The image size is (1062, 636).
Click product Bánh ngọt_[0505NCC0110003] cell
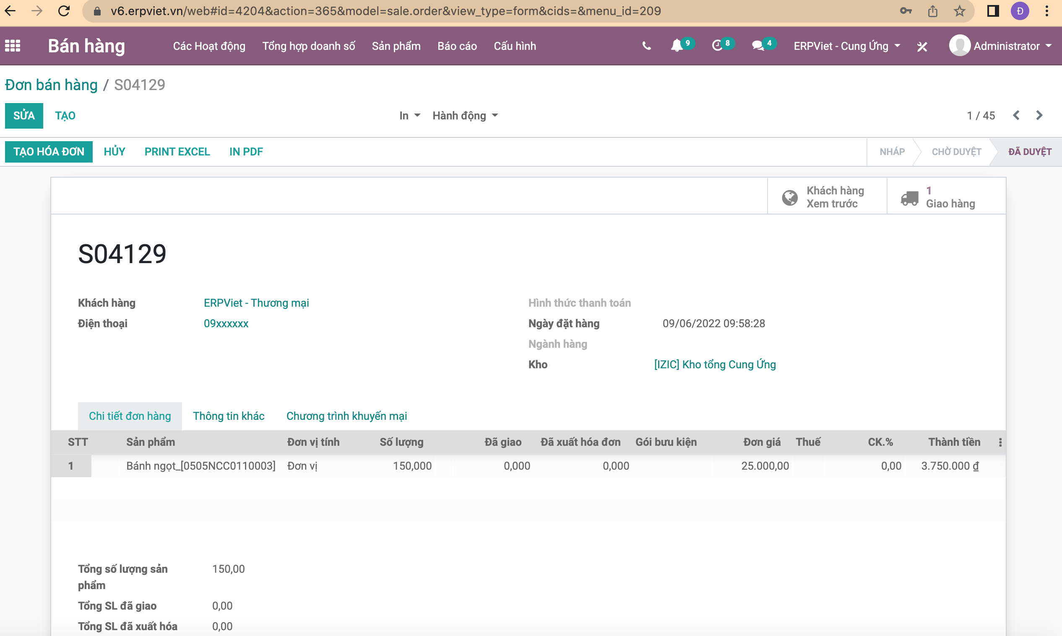[201, 466]
